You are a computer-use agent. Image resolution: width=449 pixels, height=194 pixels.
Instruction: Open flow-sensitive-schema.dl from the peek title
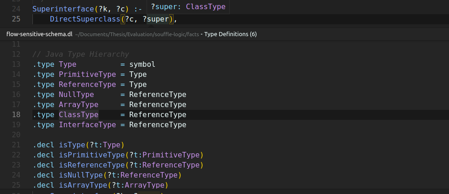[39, 34]
